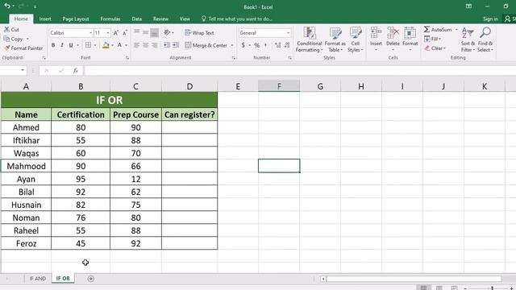The image size is (516, 290).
Task: Open the Font name dropdown arrow
Action: (90, 33)
